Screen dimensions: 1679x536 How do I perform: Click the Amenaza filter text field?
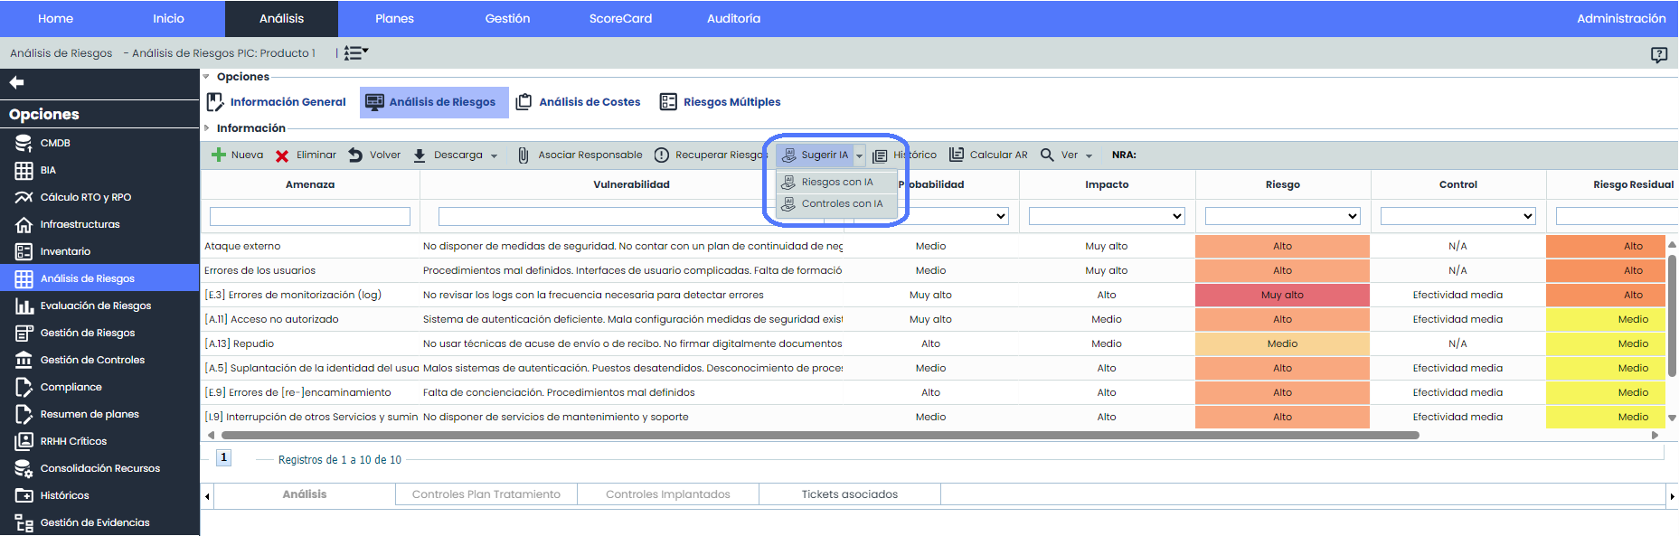(309, 217)
